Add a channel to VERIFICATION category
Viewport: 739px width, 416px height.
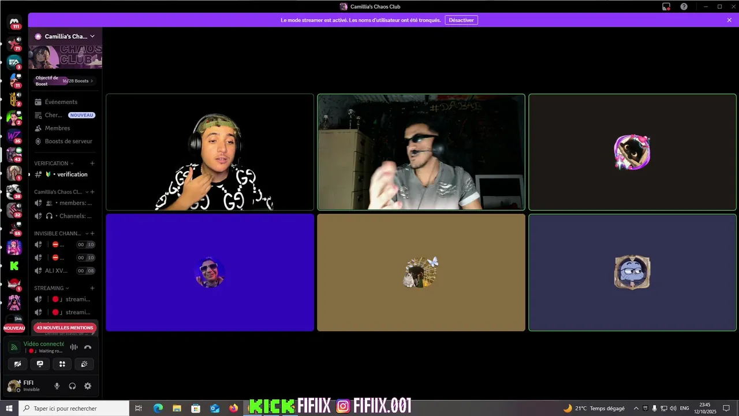(x=92, y=164)
